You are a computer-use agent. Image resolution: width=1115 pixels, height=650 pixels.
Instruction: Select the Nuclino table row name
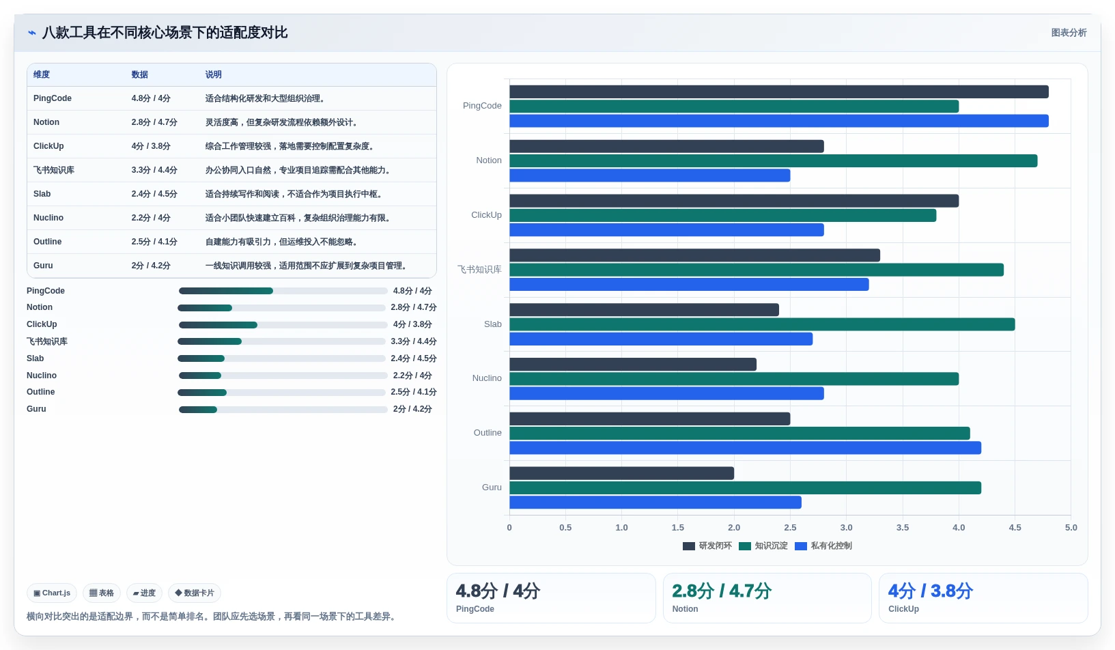click(48, 218)
